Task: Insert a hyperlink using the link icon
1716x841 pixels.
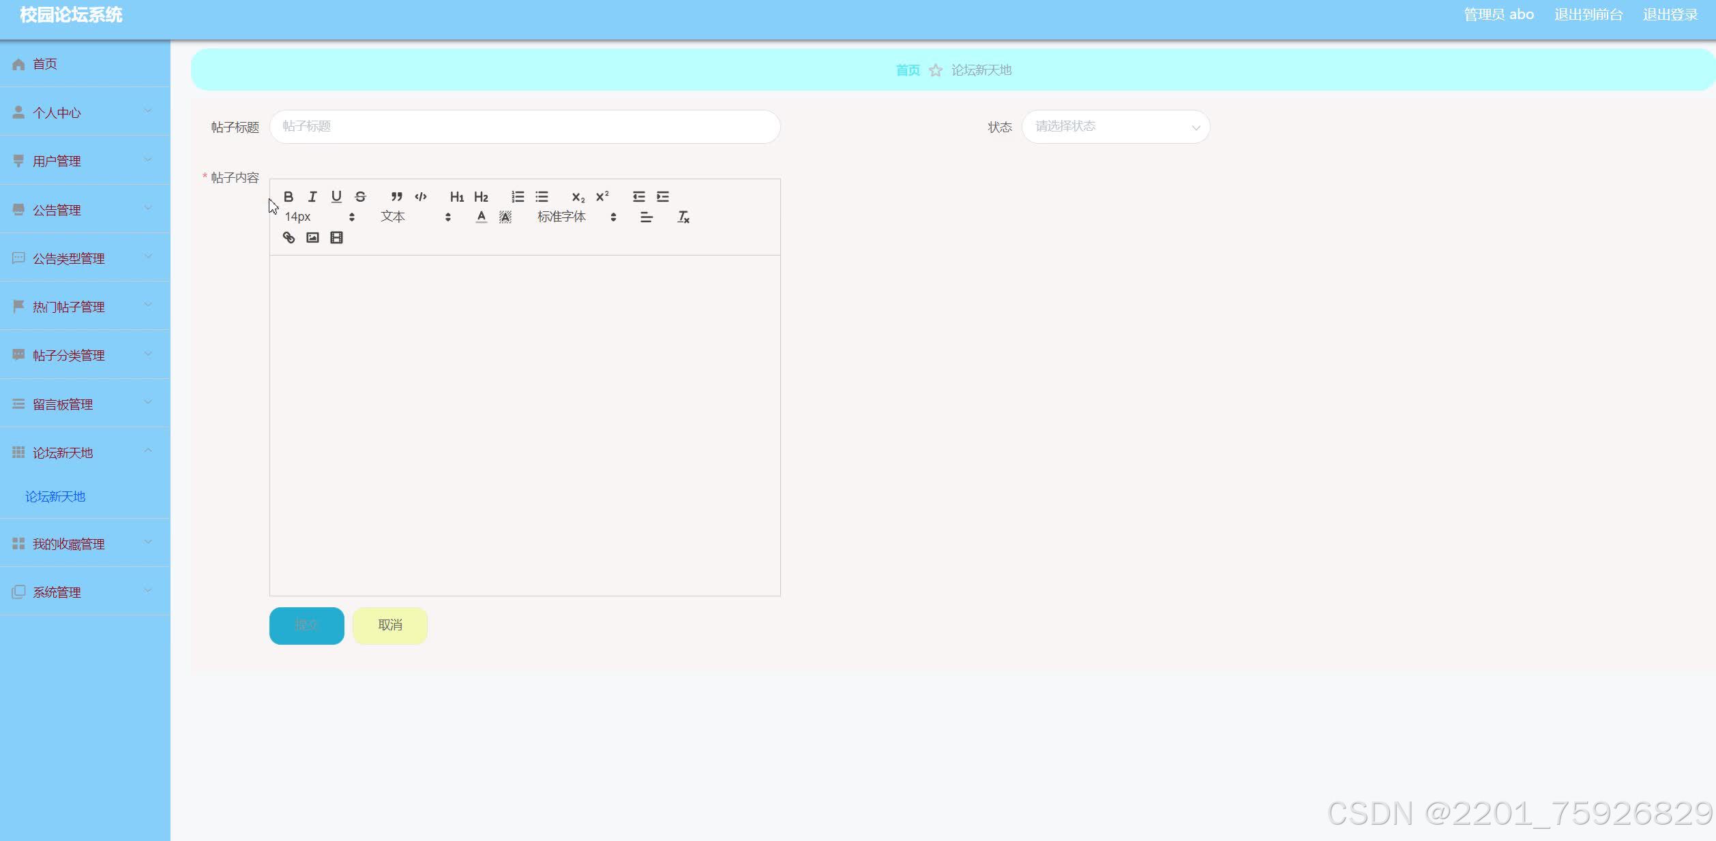Action: pyautogui.click(x=289, y=238)
